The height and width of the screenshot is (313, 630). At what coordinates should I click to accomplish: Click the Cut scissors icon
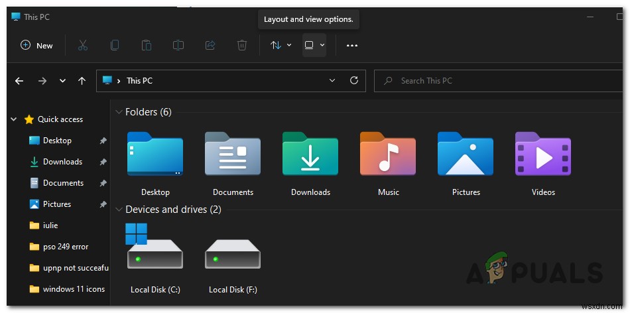(x=83, y=45)
